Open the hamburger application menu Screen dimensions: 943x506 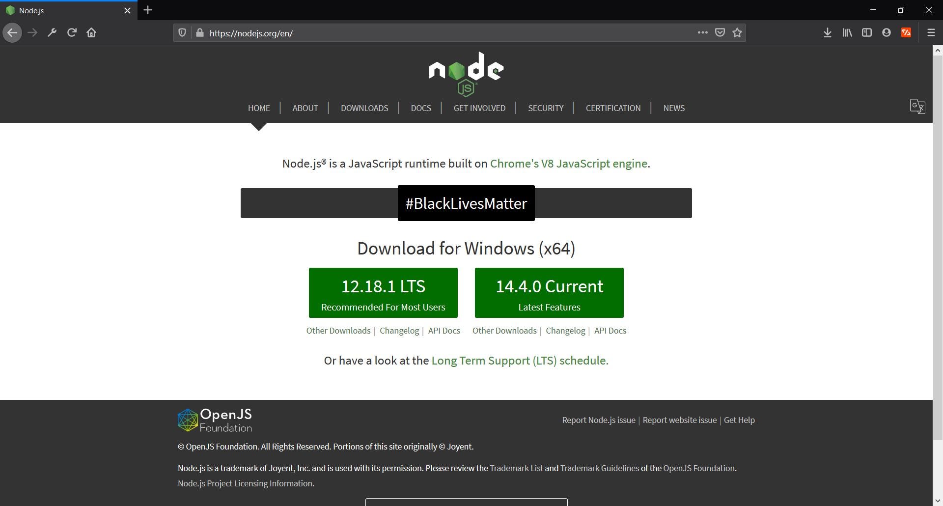[x=931, y=32]
